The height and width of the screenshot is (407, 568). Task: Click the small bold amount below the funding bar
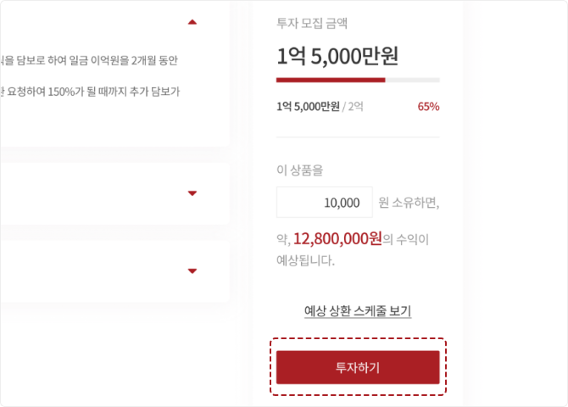coord(308,107)
